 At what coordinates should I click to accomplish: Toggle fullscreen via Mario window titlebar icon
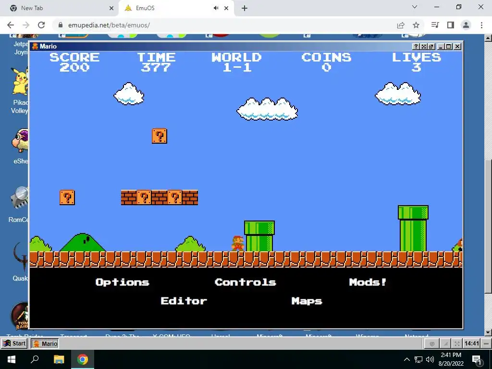pos(424,47)
